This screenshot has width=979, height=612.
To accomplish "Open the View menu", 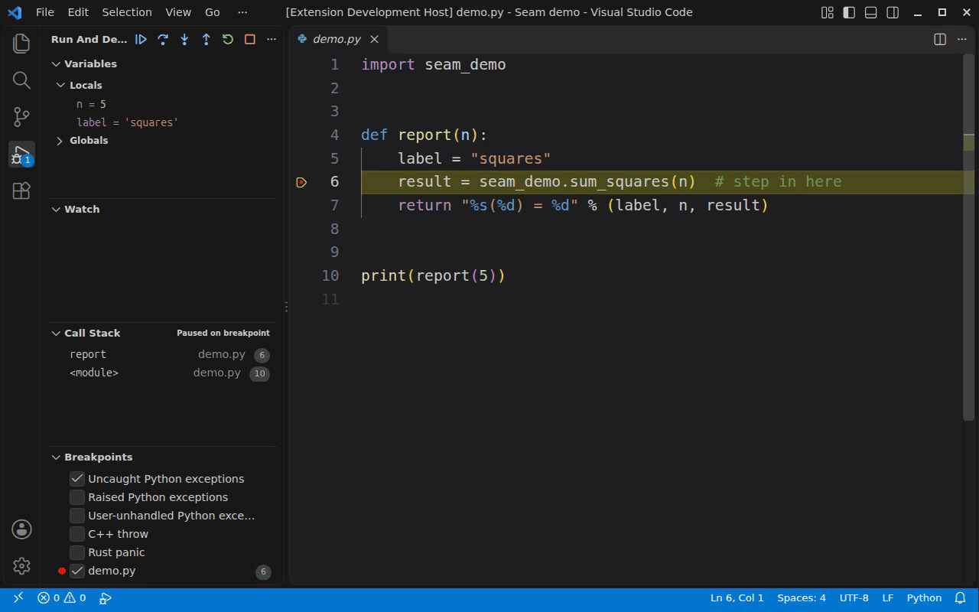I will point(178,12).
